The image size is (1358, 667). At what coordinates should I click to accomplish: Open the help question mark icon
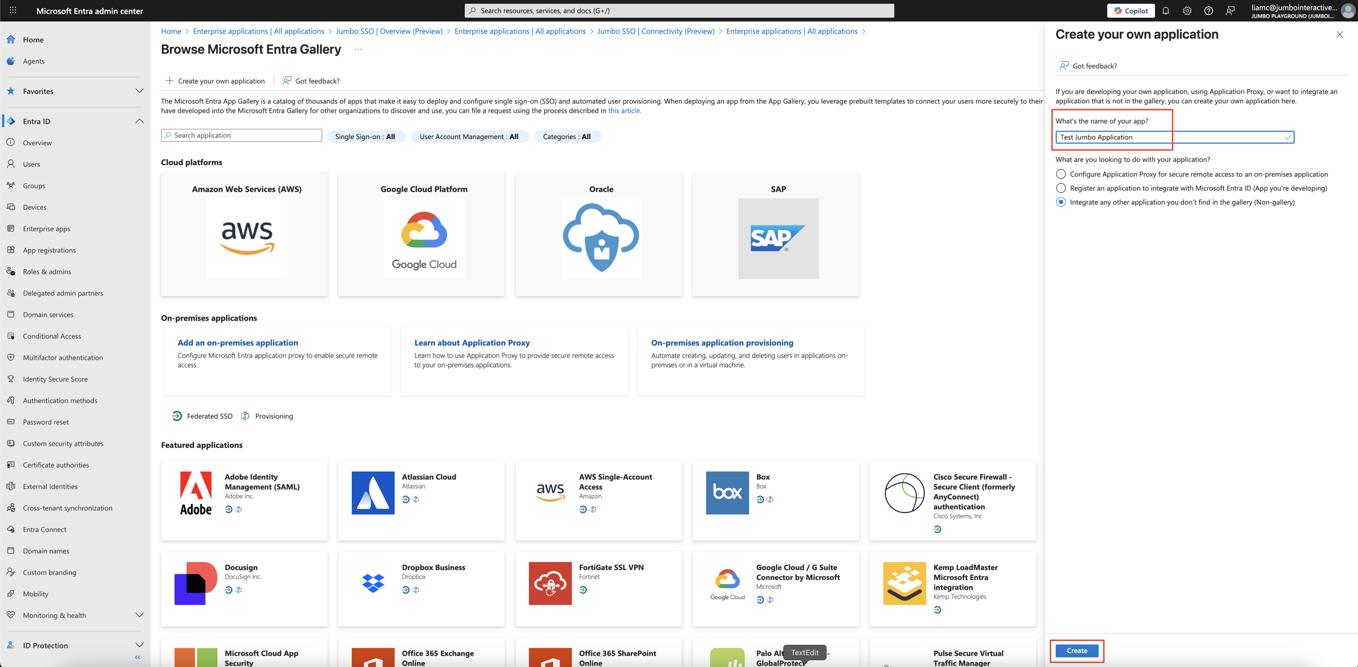(1208, 11)
